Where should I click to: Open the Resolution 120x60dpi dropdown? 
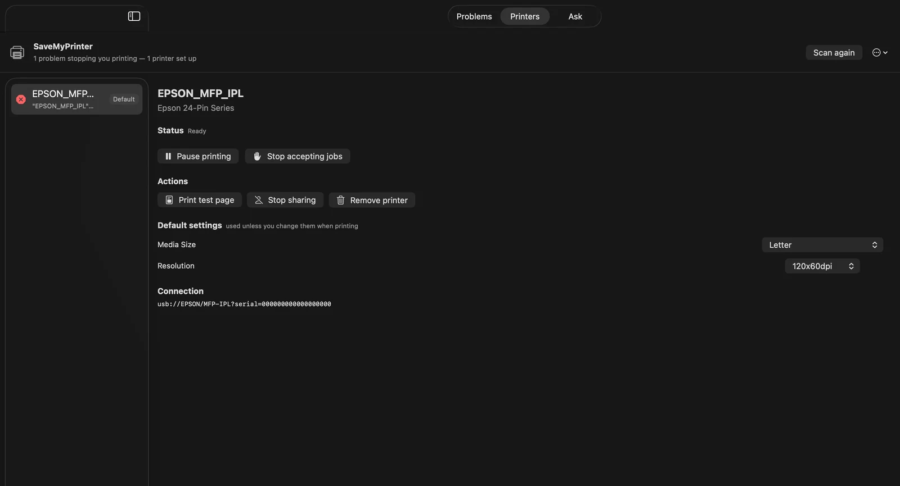[x=822, y=266]
